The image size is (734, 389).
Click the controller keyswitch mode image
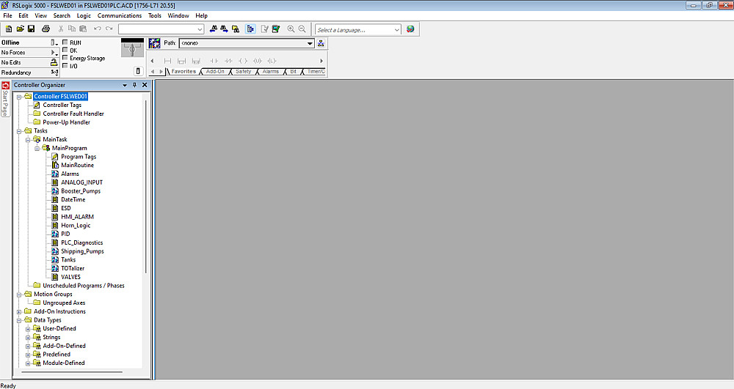click(132, 48)
